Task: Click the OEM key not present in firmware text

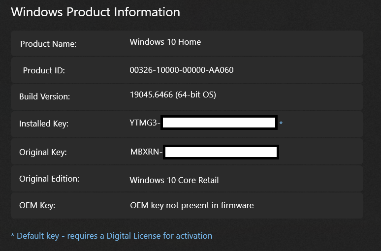Action: click(x=191, y=206)
